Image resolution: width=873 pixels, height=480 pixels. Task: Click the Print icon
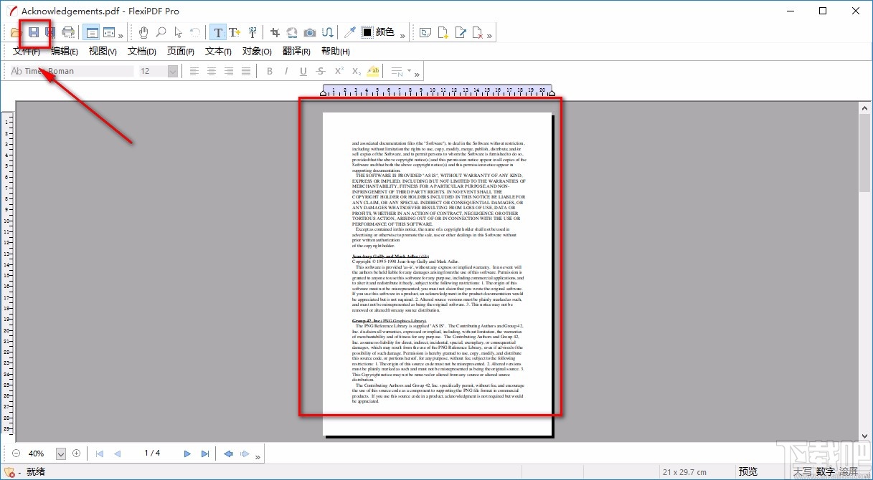point(68,32)
